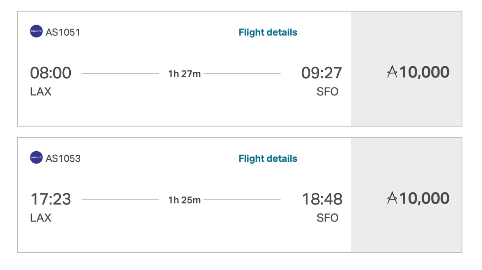Image resolution: width=482 pixels, height=270 pixels.
Task: Click the 17:23 departure time on AS1053
Action: point(51,199)
